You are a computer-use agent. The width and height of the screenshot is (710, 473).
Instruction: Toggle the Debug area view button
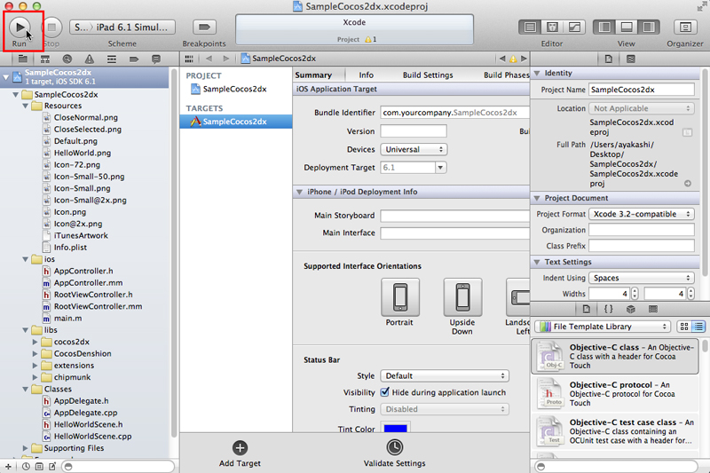[x=627, y=28]
